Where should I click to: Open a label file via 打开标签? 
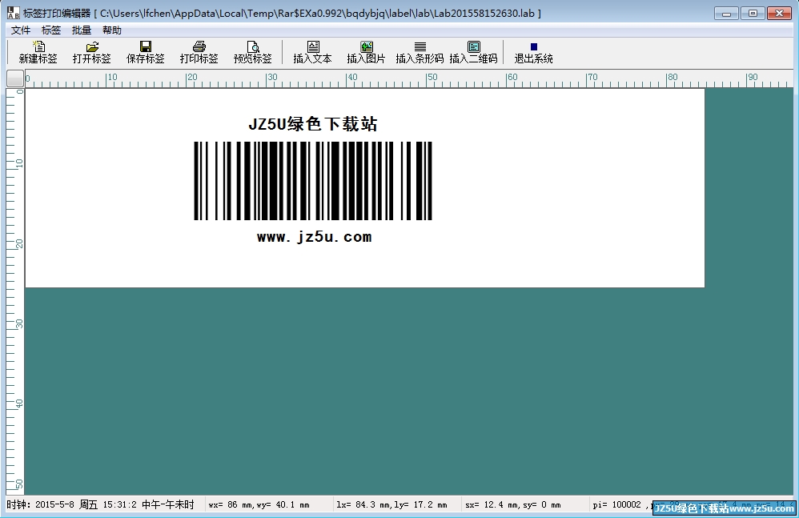pyautogui.click(x=92, y=53)
